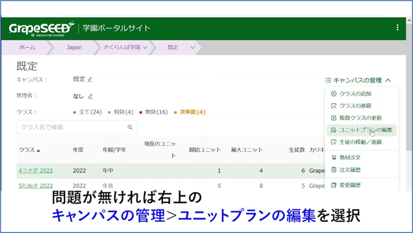Filter classes by 次年度(4)

pyautogui.click(x=189, y=112)
